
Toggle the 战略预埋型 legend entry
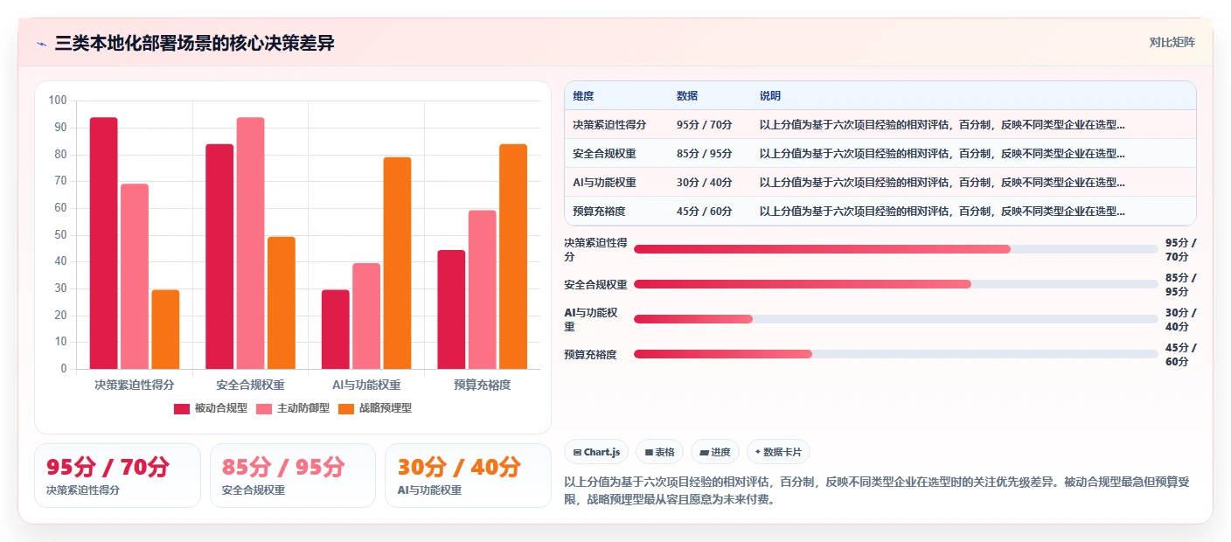click(x=375, y=408)
